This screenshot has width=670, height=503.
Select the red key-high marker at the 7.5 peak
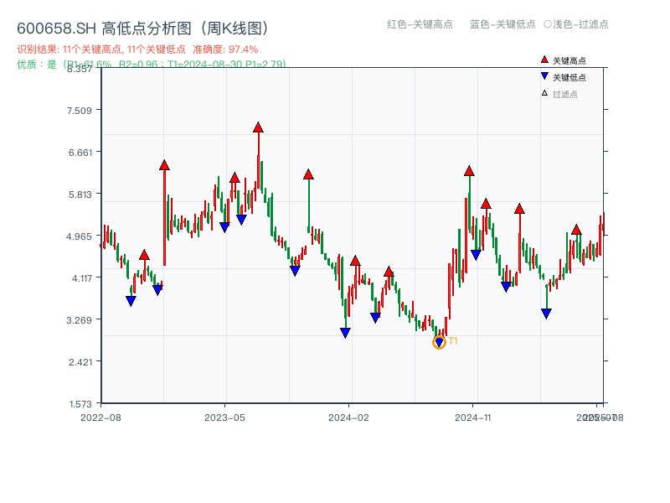(258, 127)
